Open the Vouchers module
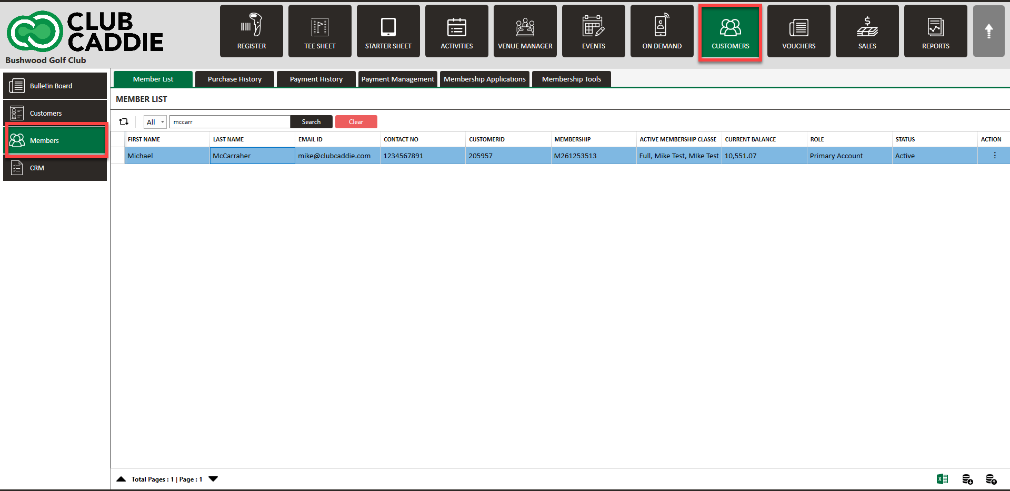This screenshot has width=1010, height=491. tap(799, 31)
